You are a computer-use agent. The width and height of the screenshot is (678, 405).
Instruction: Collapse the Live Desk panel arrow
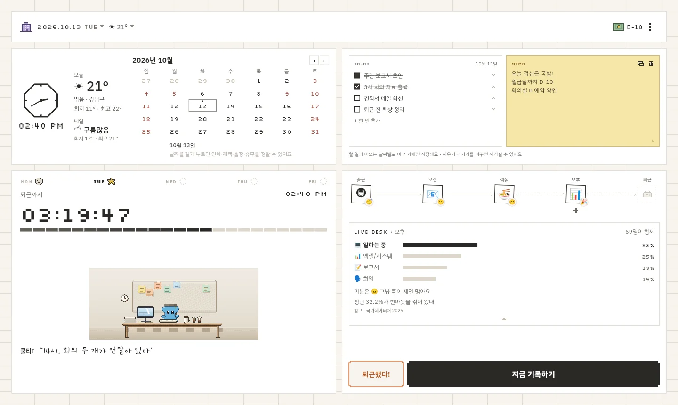coord(504,319)
